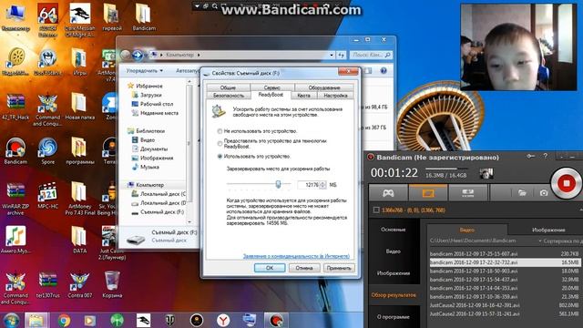Select Рабочий стол in Explorer navigation pane
Viewport: 583px width, 328px height.
coord(157,104)
